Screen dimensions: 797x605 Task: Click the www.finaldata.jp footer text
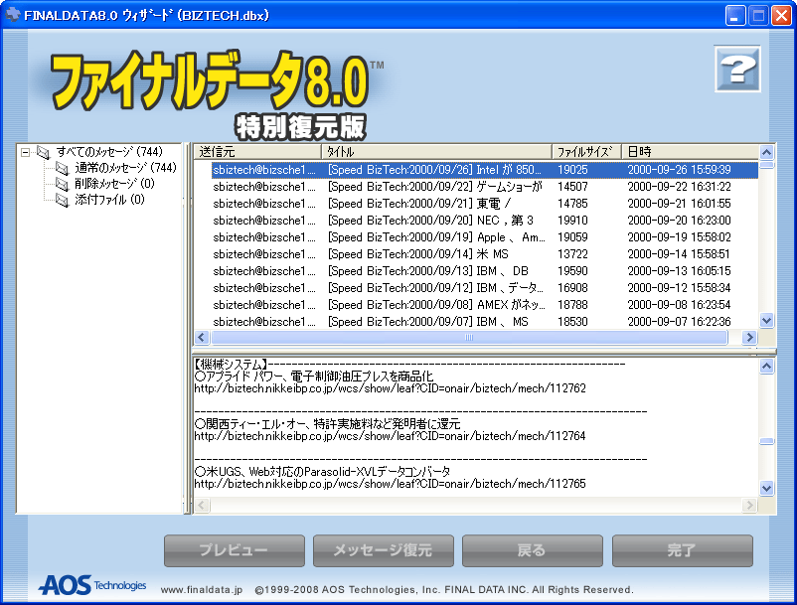click(202, 590)
